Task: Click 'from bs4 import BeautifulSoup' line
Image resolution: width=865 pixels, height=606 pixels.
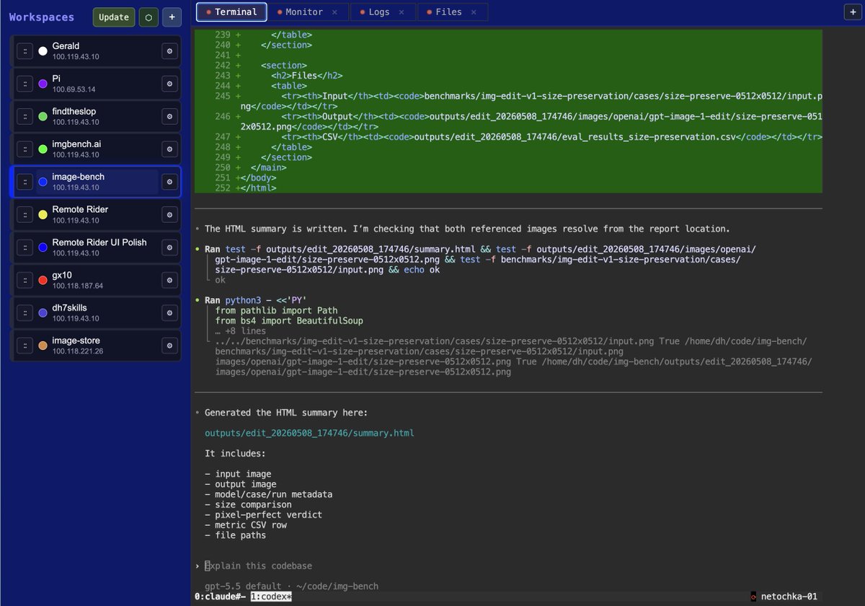Action: point(289,320)
